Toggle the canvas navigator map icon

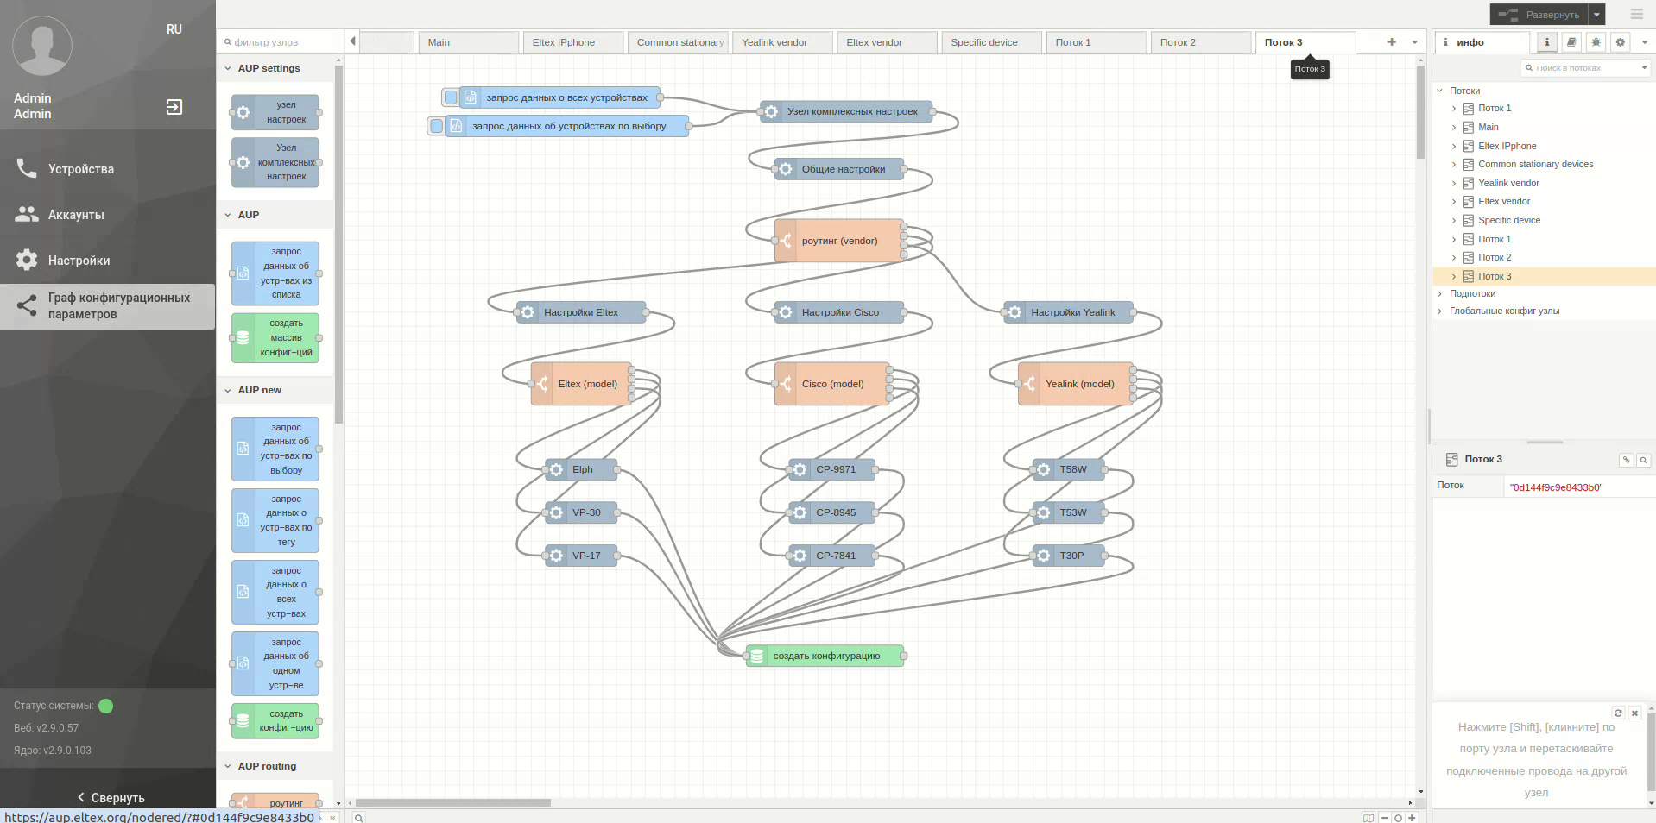click(x=1368, y=817)
